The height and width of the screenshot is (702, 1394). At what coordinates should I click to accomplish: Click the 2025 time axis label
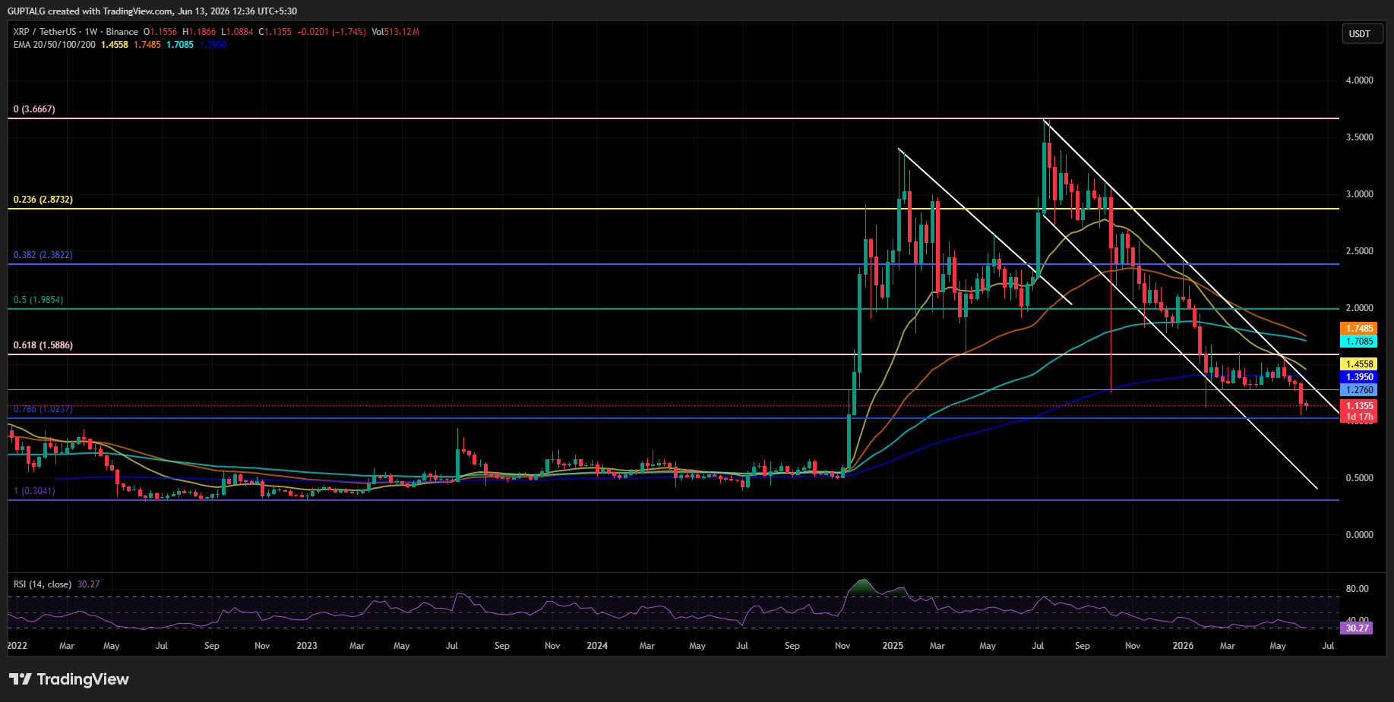pos(893,646)
